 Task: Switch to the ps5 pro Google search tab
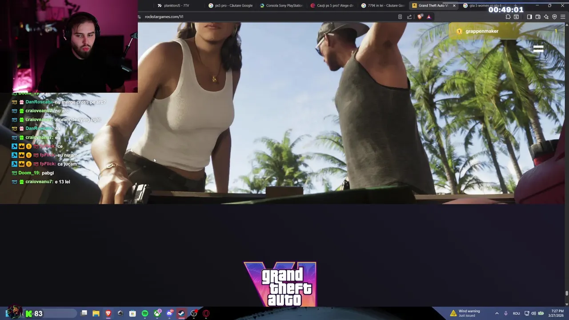click(231, 5)
